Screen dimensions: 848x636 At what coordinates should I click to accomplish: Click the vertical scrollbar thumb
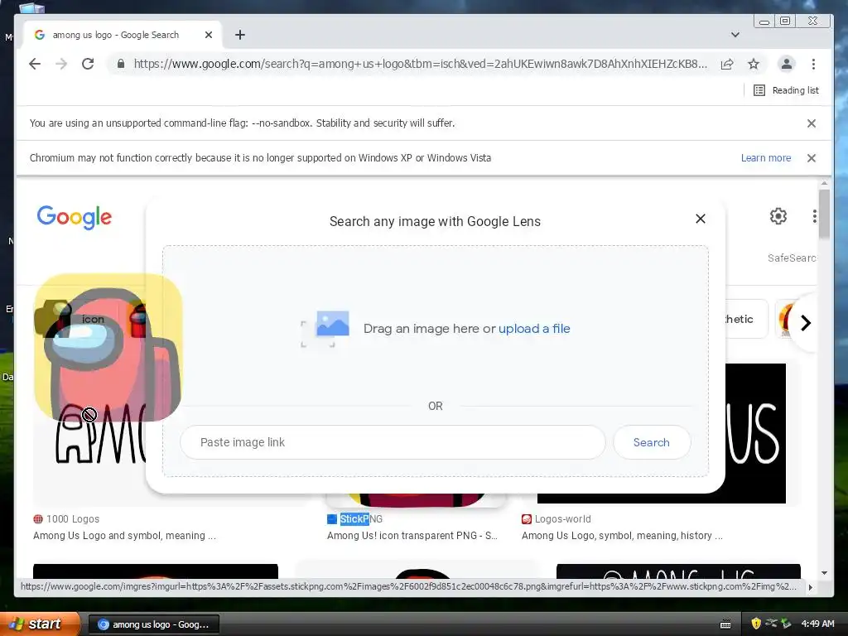824,214
